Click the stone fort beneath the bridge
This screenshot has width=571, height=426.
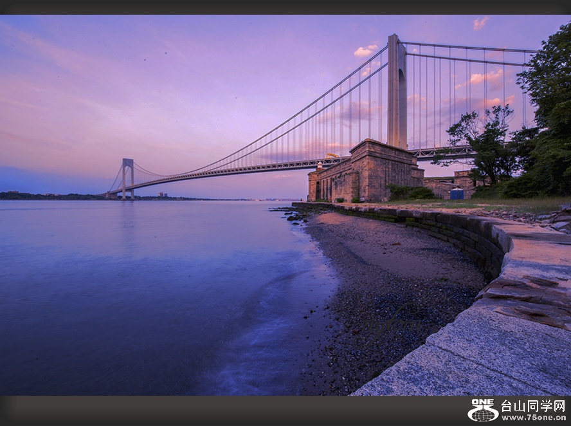[x=365, y=172]
